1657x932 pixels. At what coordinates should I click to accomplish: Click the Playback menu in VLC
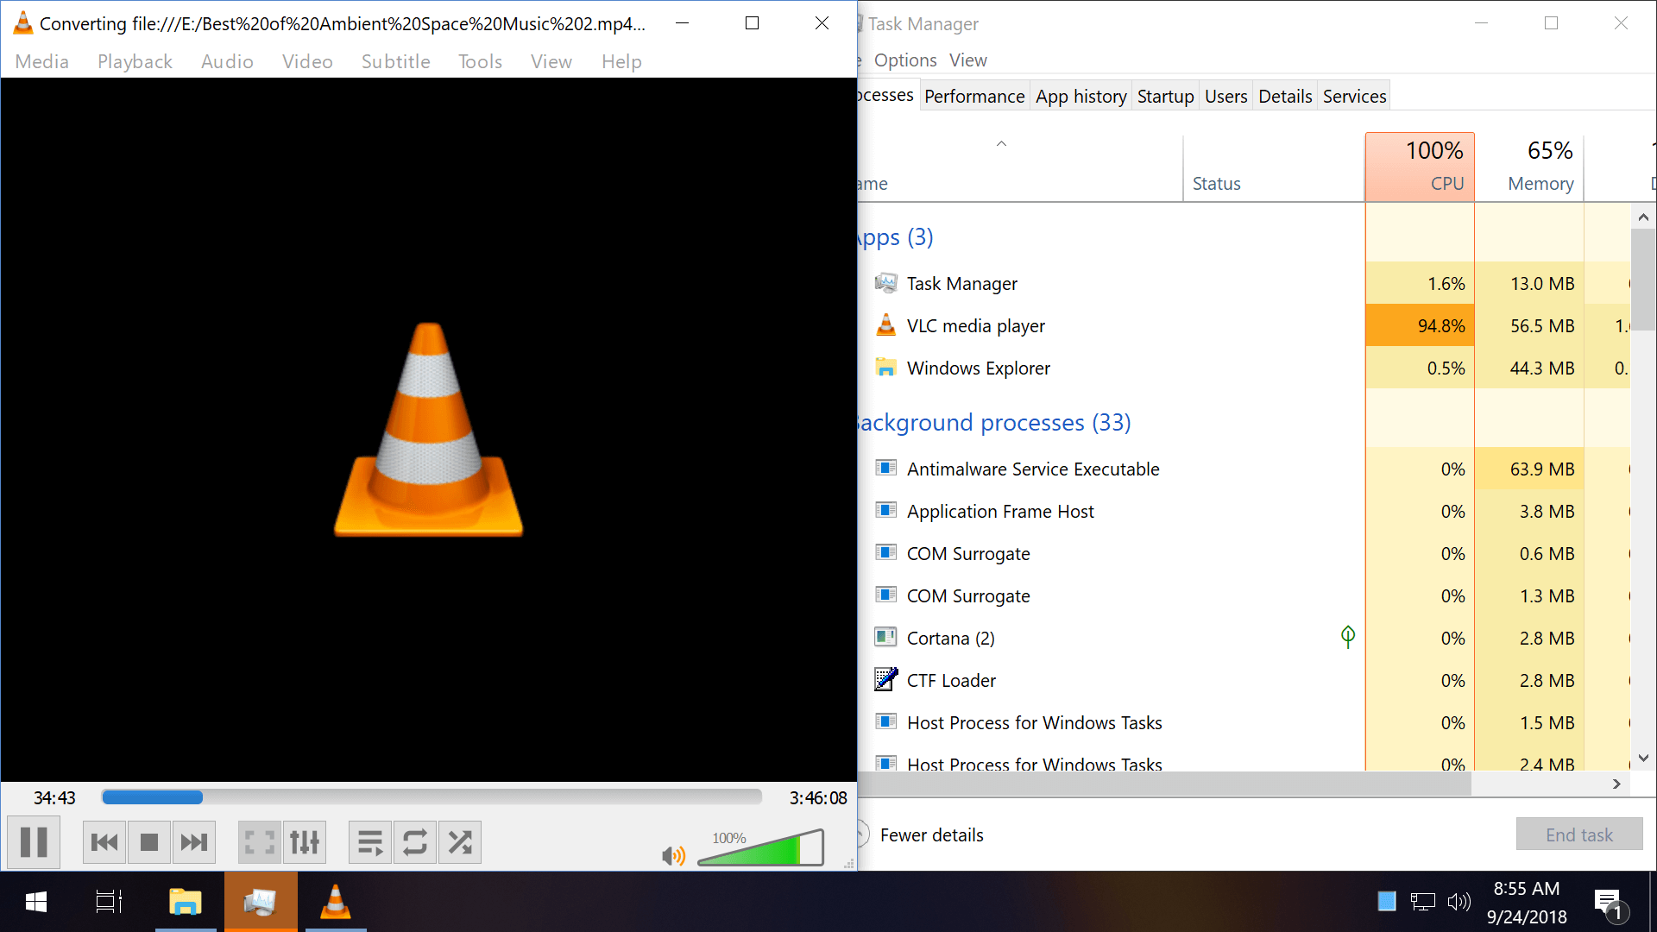point(135,60)
